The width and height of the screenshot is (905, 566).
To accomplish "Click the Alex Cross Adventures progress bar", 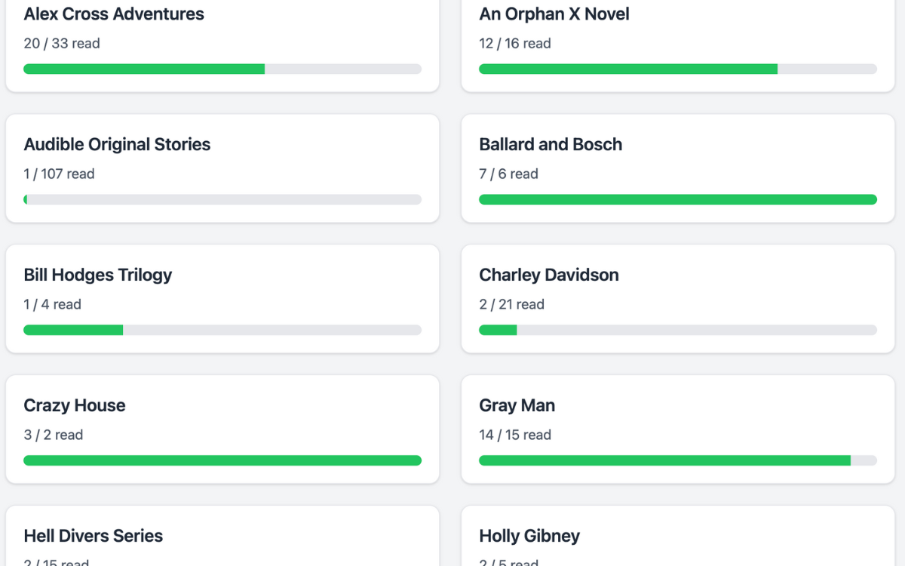I will (x=222, y=69).
